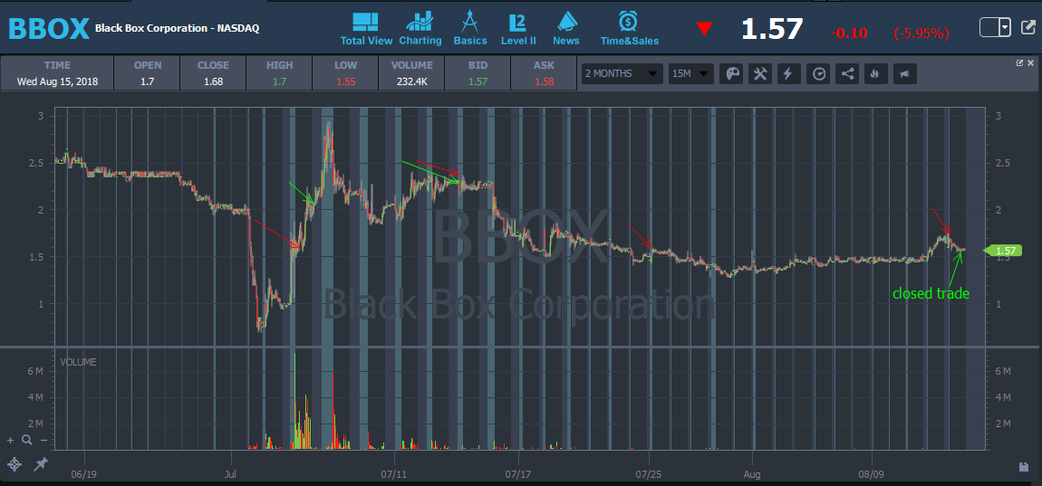Click the save icon below chart
This screenshot has height=486, width=1042.
click(1023, 466)
